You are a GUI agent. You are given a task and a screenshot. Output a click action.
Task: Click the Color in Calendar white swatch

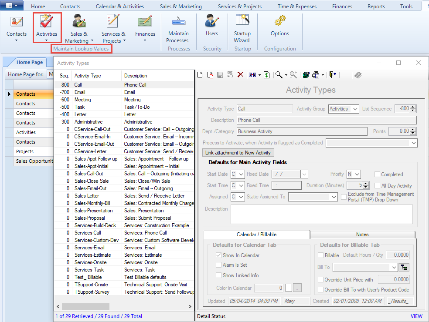[x=289, y=288]
